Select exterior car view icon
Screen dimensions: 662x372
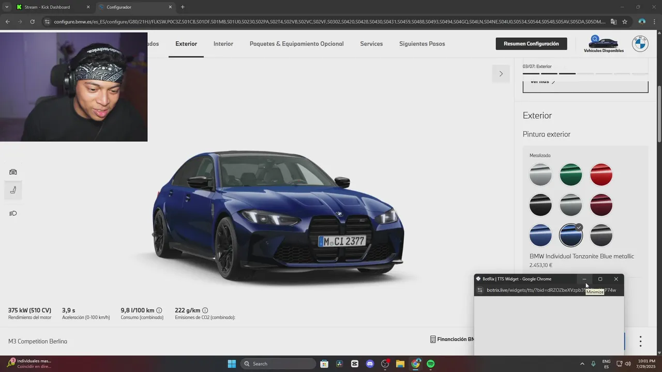tap(13, 172)
